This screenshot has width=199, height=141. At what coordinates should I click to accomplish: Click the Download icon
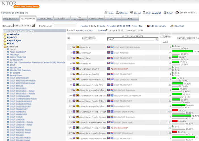coord(171,26)
